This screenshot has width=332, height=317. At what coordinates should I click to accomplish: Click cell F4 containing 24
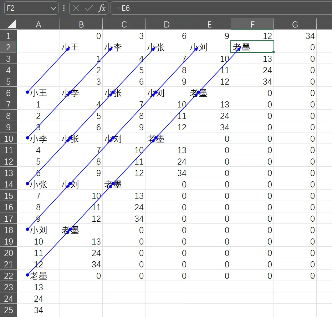[252, 70]
